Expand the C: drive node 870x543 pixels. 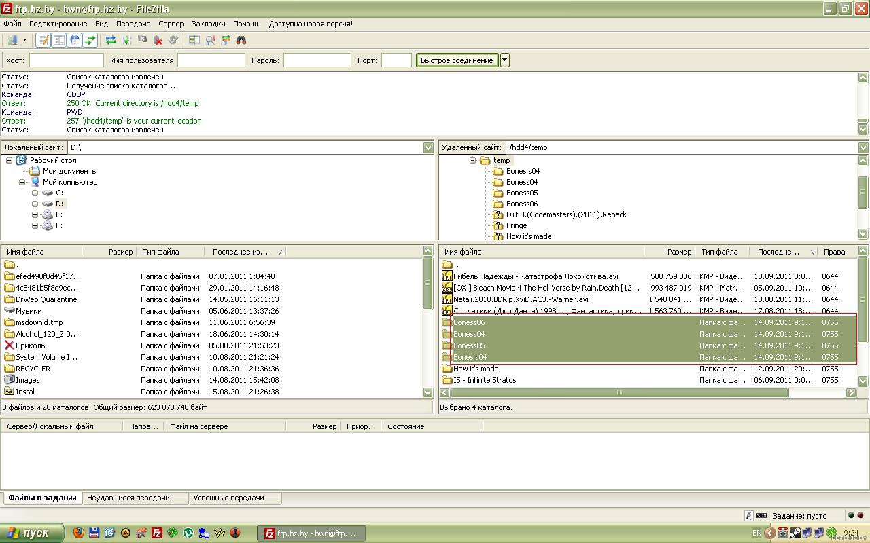(x=35, y=193)
